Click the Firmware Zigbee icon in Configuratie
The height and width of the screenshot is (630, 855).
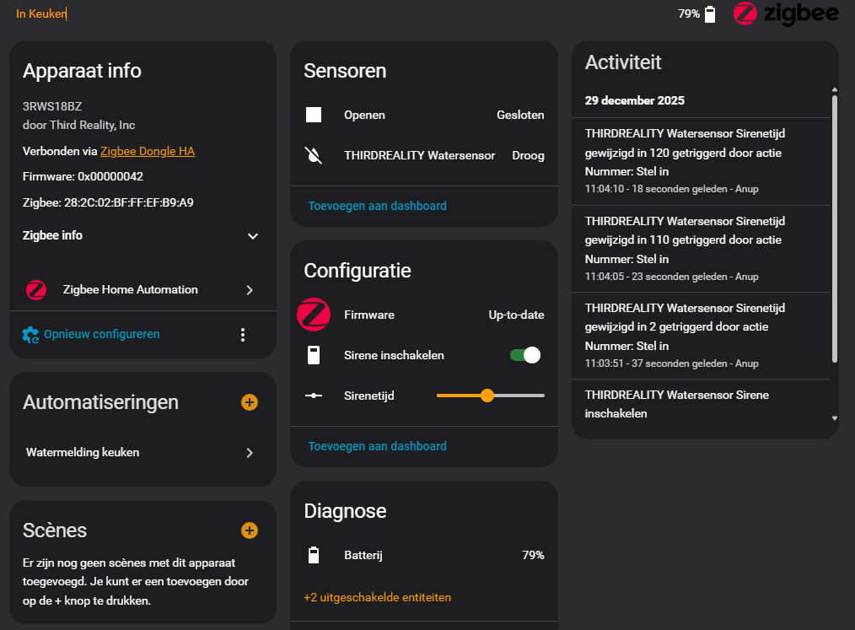click(314, 315)
